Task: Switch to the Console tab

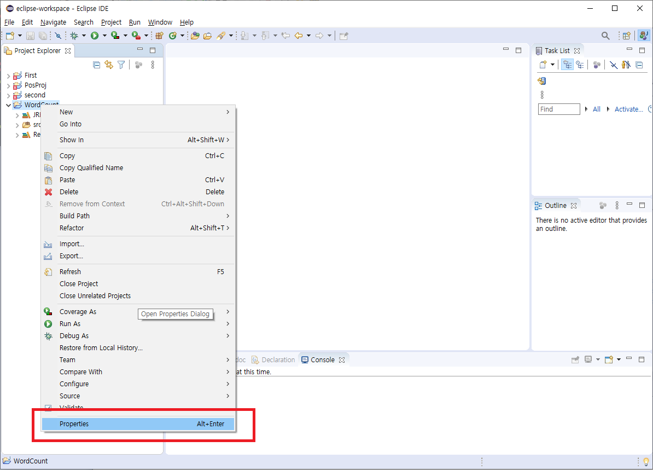Action: (322, 360)
